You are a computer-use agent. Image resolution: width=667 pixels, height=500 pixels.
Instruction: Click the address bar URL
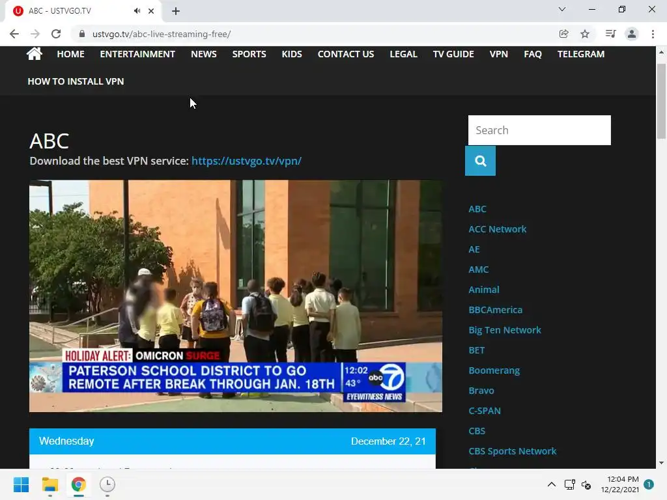tap(162, 34)
